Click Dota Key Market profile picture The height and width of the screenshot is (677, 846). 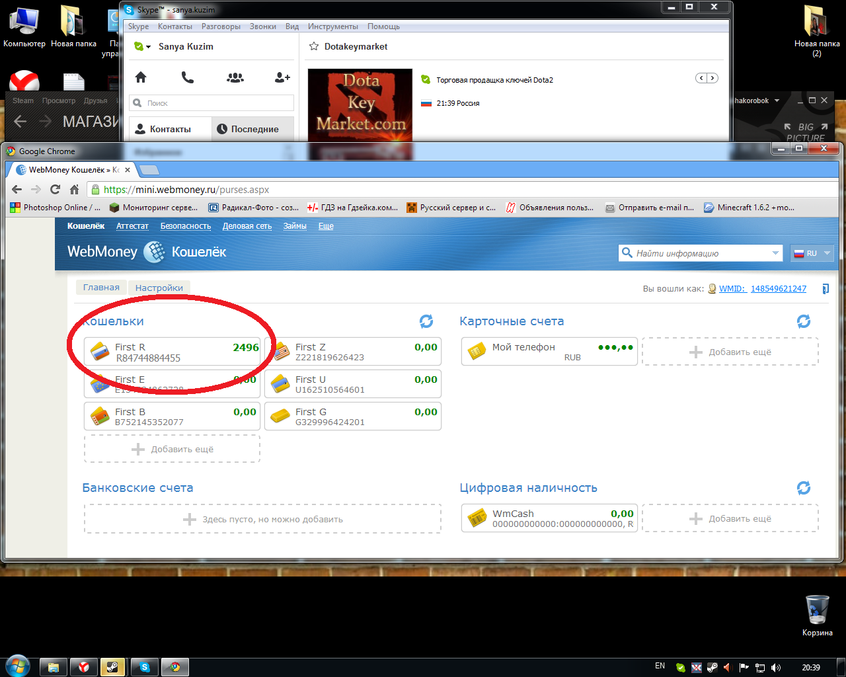[360, 106]
